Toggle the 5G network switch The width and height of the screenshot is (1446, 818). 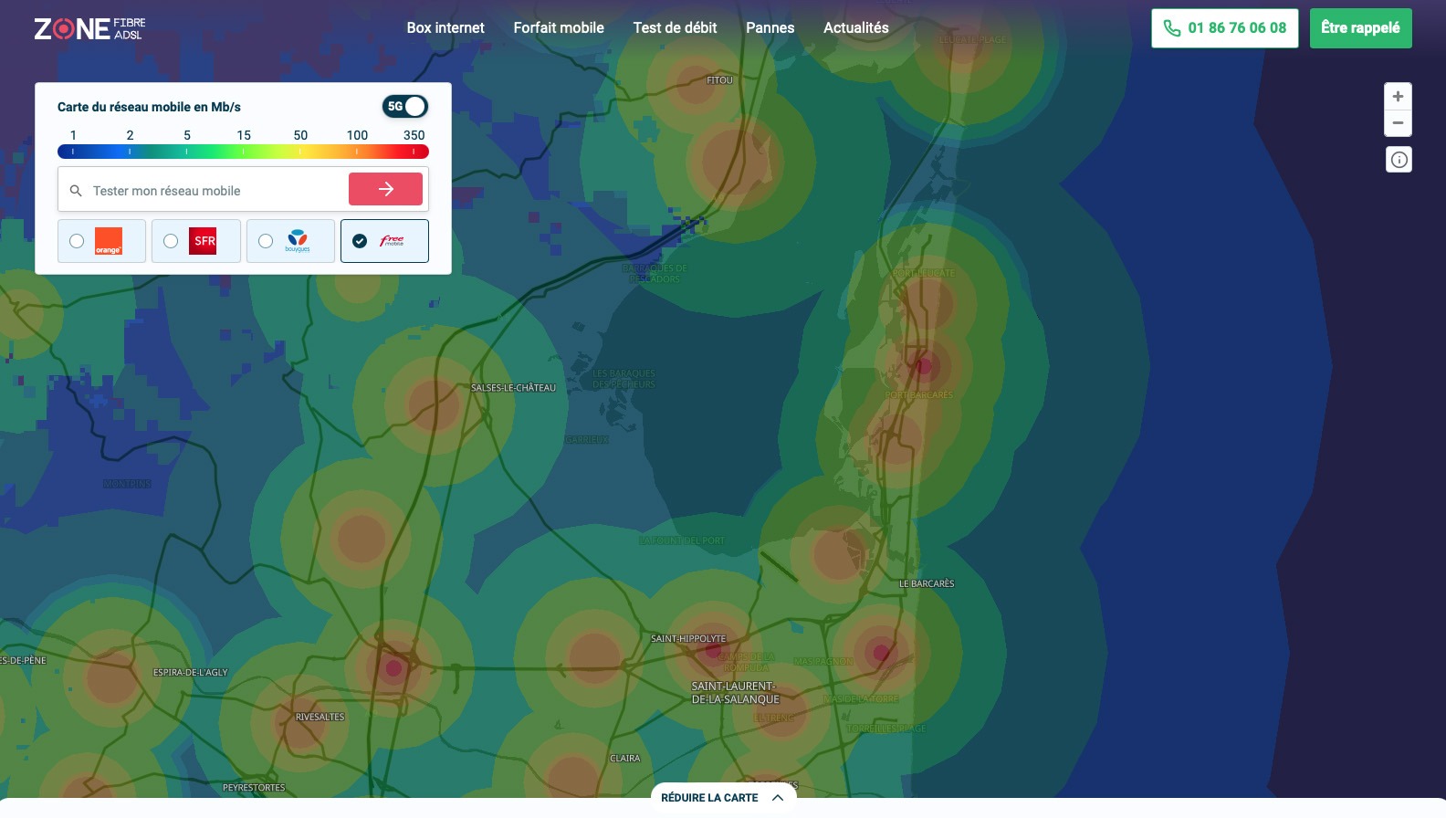404,106
